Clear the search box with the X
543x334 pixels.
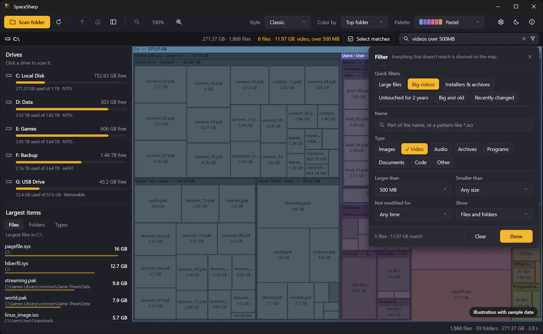(x=524, y=39)
